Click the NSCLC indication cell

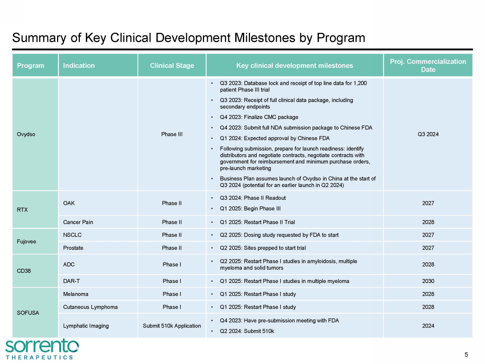(x=72, y=235)
